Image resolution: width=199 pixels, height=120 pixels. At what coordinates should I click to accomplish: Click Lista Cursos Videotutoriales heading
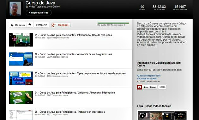click(x=154, y=106)
